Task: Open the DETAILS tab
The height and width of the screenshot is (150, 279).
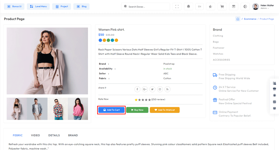Action: pos(54,135)
